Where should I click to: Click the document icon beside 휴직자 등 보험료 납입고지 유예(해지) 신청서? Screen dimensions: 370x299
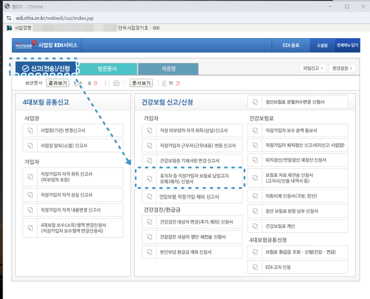click(x=149, y=178)
